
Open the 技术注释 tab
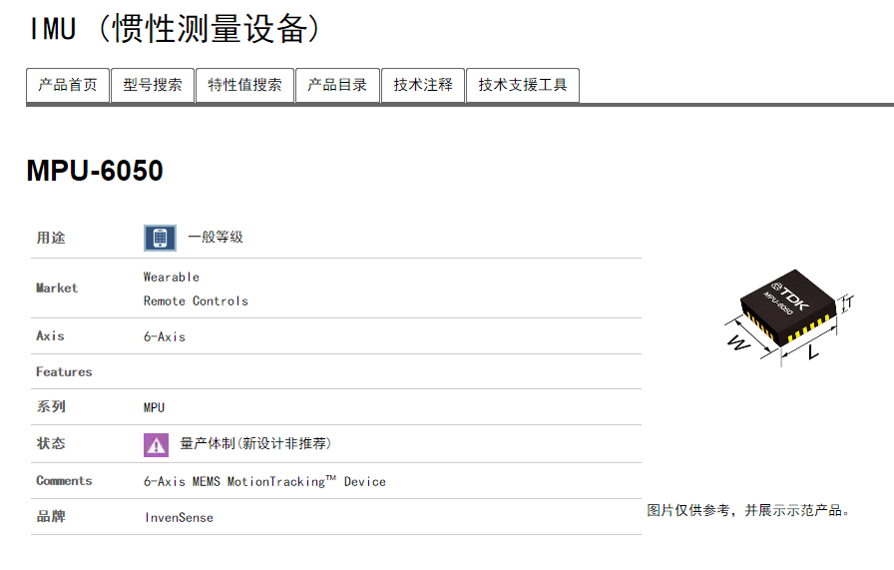click(423, 86)
